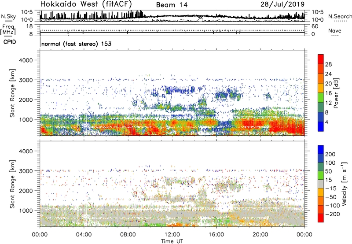Click the yellow 16–20 dB Power swatch
352x244 pixels.
(321, 88)
